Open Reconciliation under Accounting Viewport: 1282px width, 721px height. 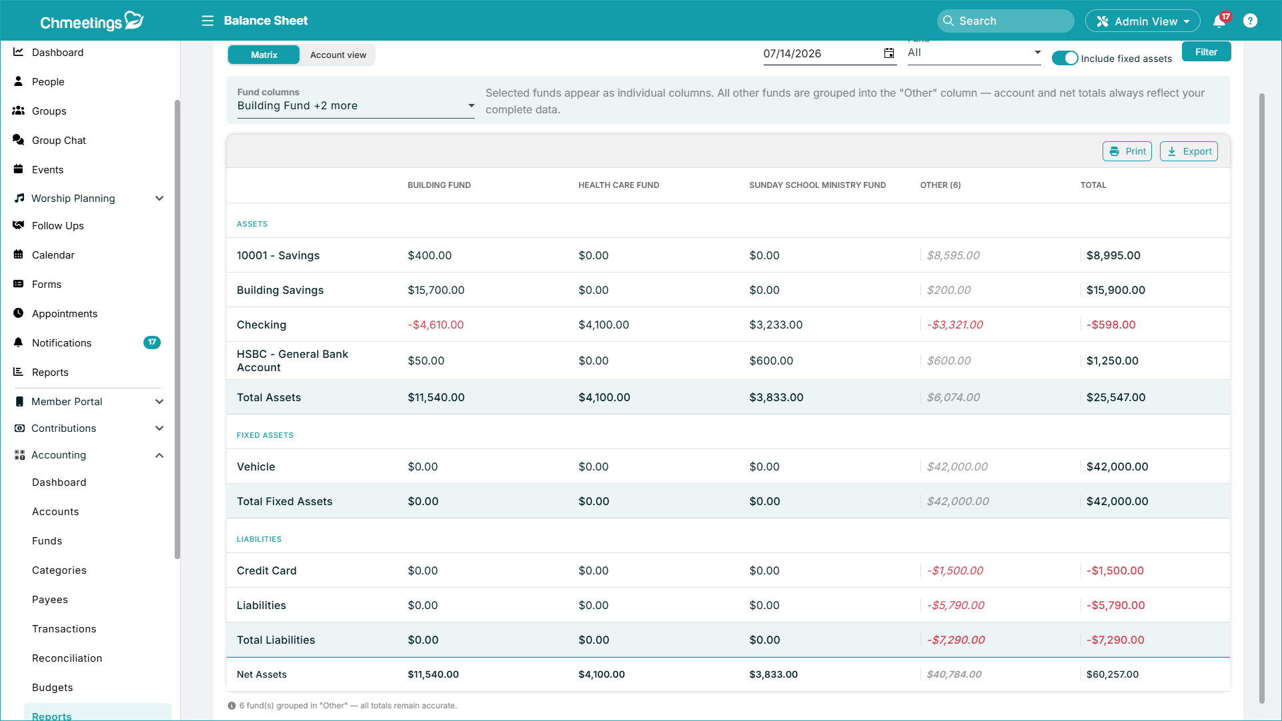[x=67, y=658]
